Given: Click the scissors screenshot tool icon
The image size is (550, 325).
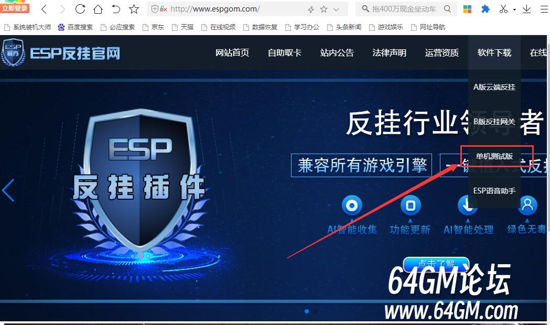Looking at the screenshot, I should tap(503, 9).
